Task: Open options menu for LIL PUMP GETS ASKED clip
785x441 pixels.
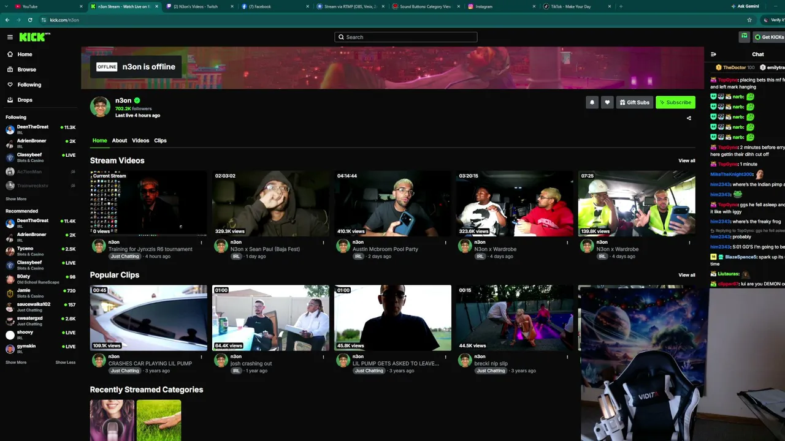Action: point(445,356)
